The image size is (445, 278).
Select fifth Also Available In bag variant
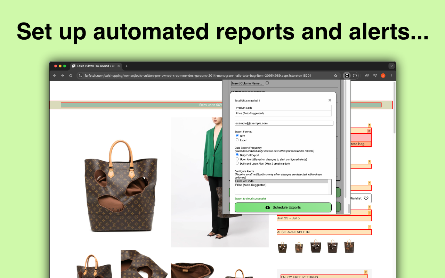pos(349,246)
